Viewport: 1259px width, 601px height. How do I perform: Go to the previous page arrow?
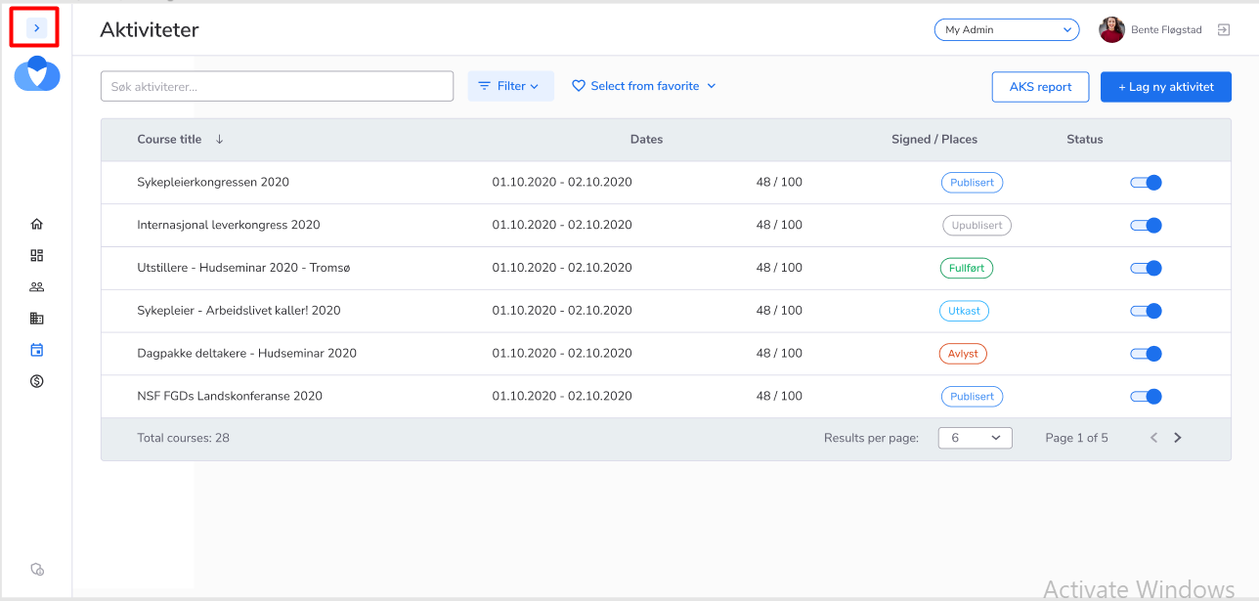[x=1153, y=438]
